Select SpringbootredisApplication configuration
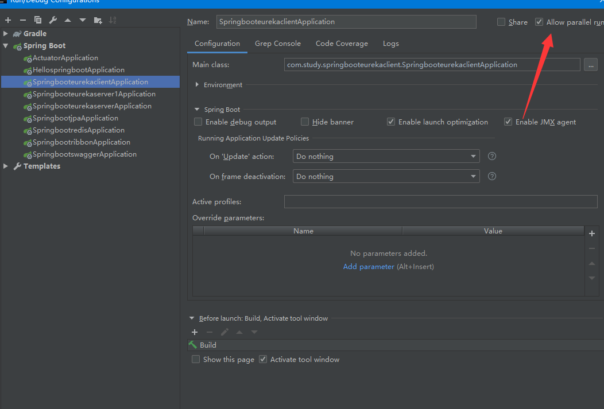 coord(79,130)
